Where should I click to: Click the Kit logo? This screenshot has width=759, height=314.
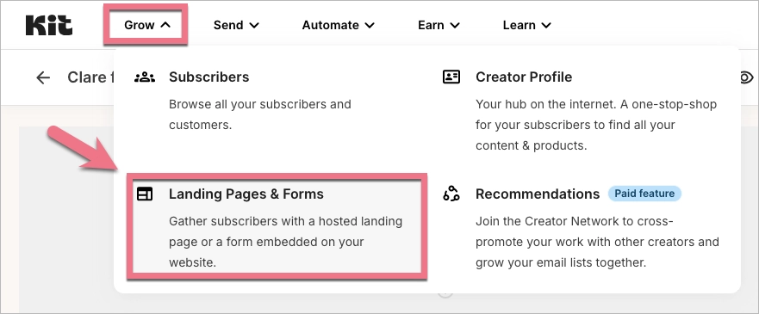coord(49,25)
